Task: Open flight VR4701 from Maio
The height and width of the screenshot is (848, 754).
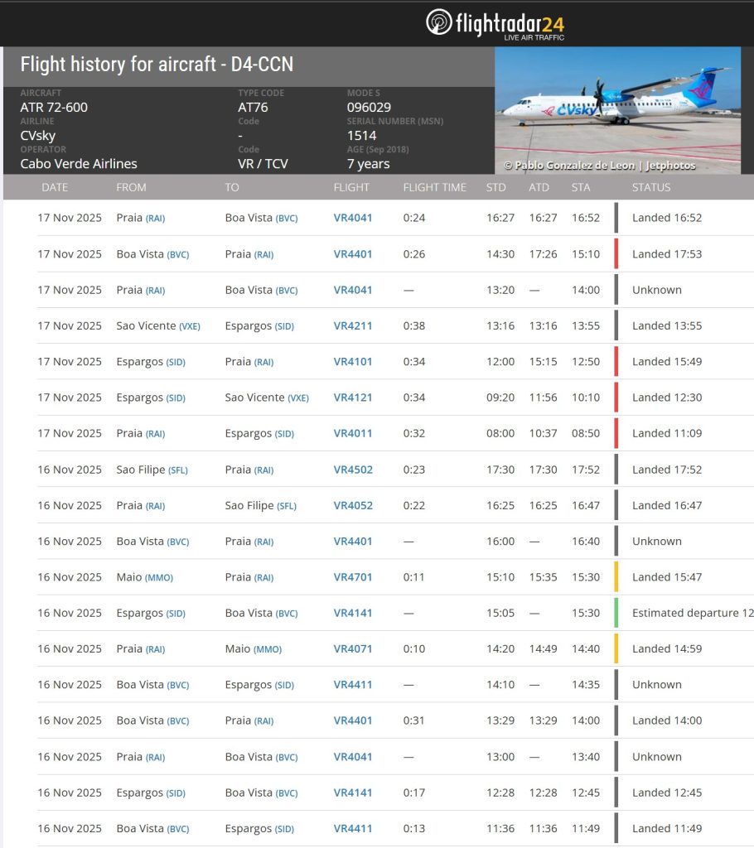Action: tap(353, 577)
